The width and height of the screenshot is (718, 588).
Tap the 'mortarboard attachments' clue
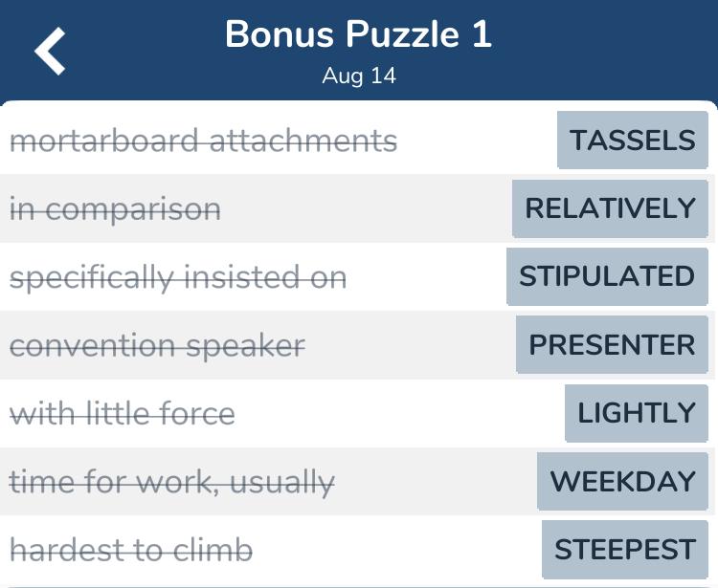point(203,142)
